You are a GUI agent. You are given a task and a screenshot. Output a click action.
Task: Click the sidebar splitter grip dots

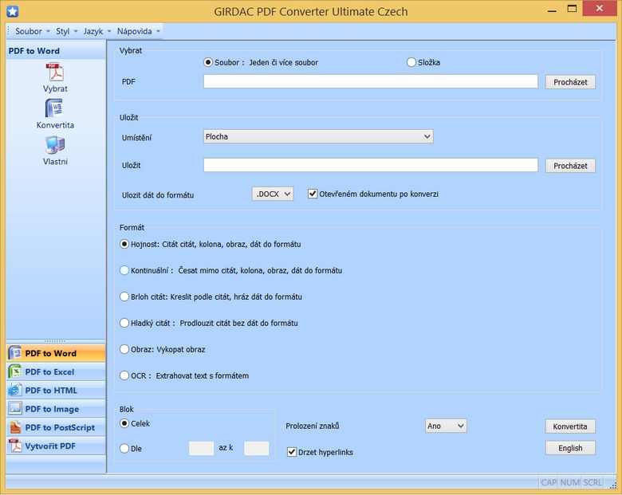(55, 341)
